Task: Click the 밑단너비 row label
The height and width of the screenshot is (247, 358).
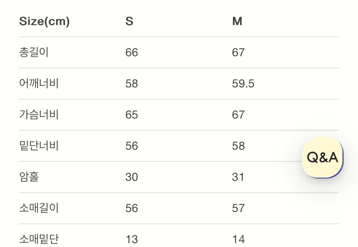Action: (39, 146)
